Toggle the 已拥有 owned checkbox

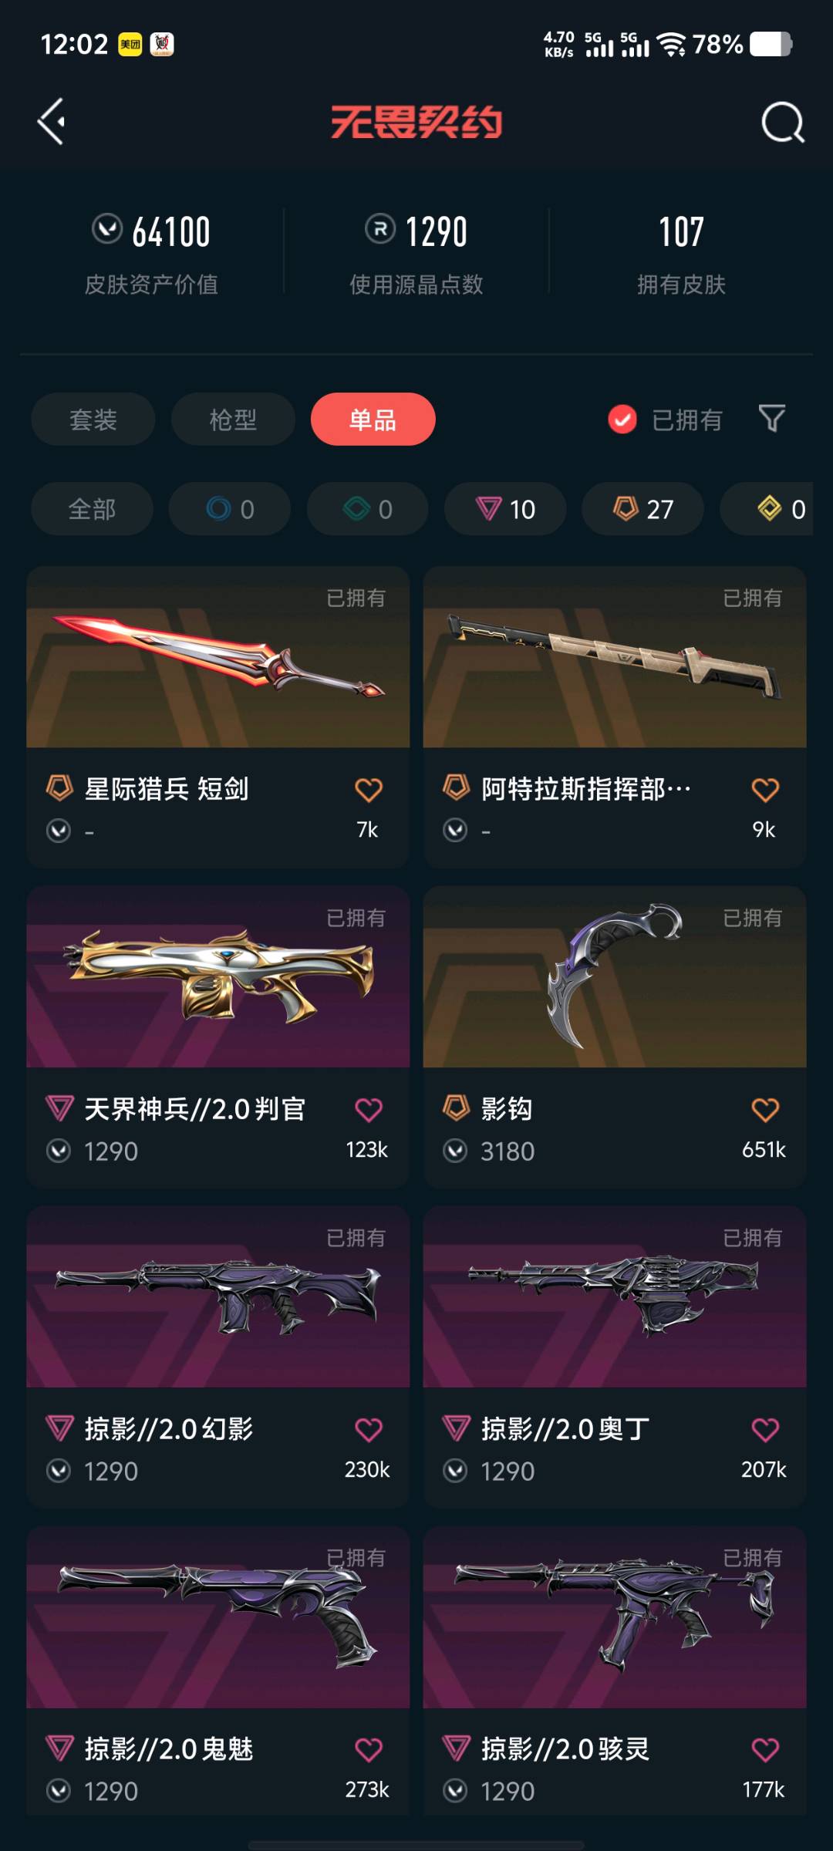pos(622,420)
